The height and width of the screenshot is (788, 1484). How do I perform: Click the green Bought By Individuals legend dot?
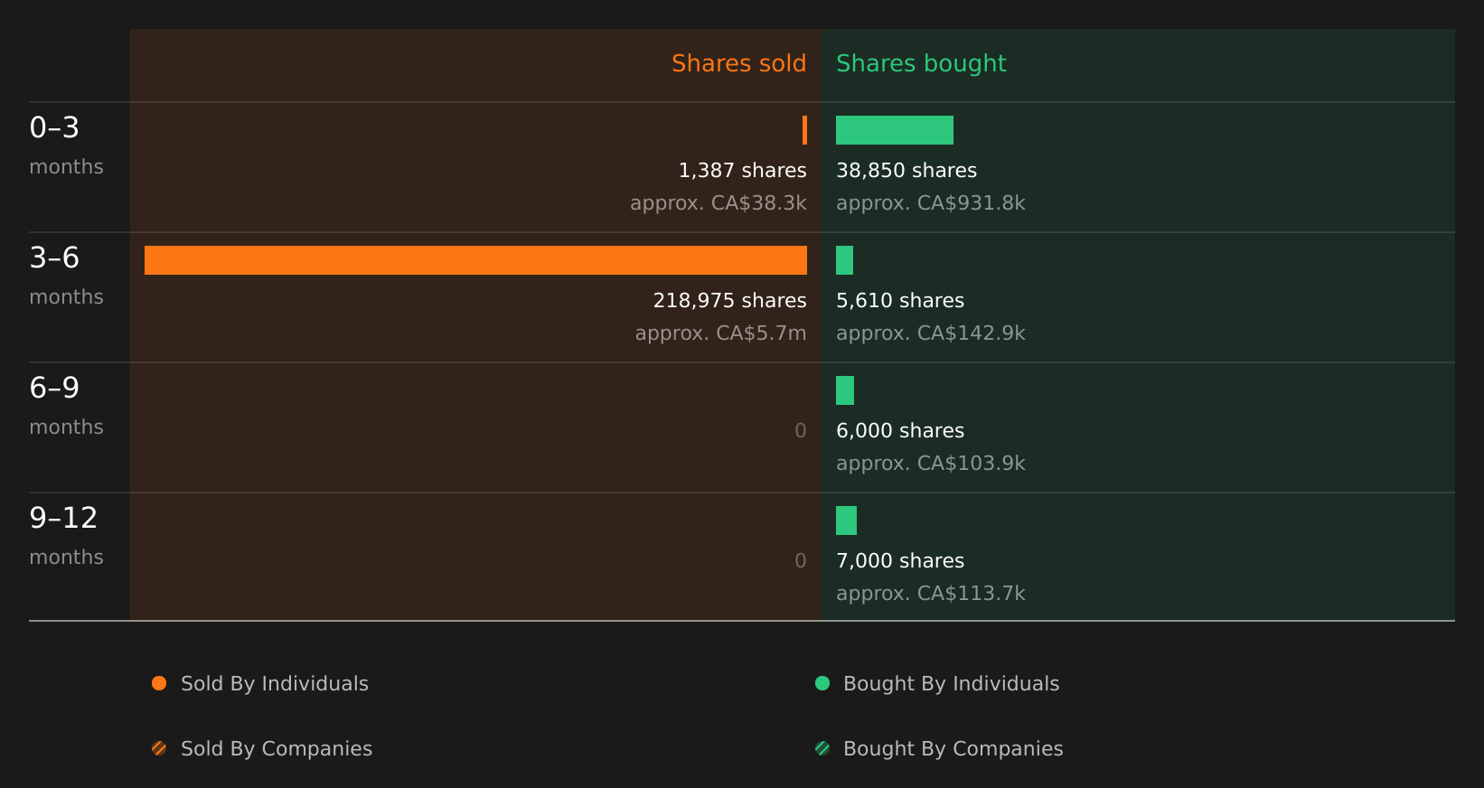[x=822, y=683]
